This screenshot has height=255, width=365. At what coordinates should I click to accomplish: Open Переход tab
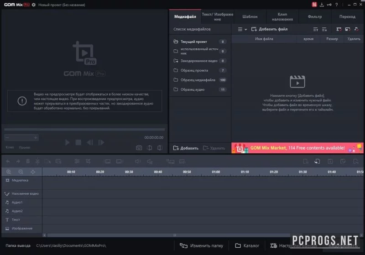(347, 16)
